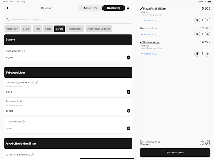
Task: Click Zur Kasse gehen button
Action: 175,152
